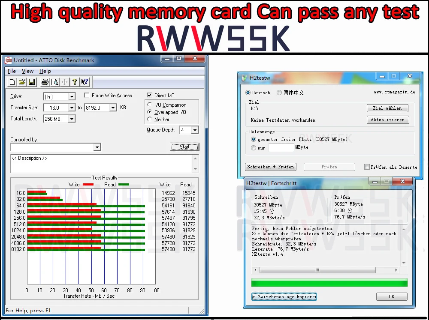The image size is (429, 320).
Task: Click the 1024.0 row write value 50936
Action: click(168, 230)
